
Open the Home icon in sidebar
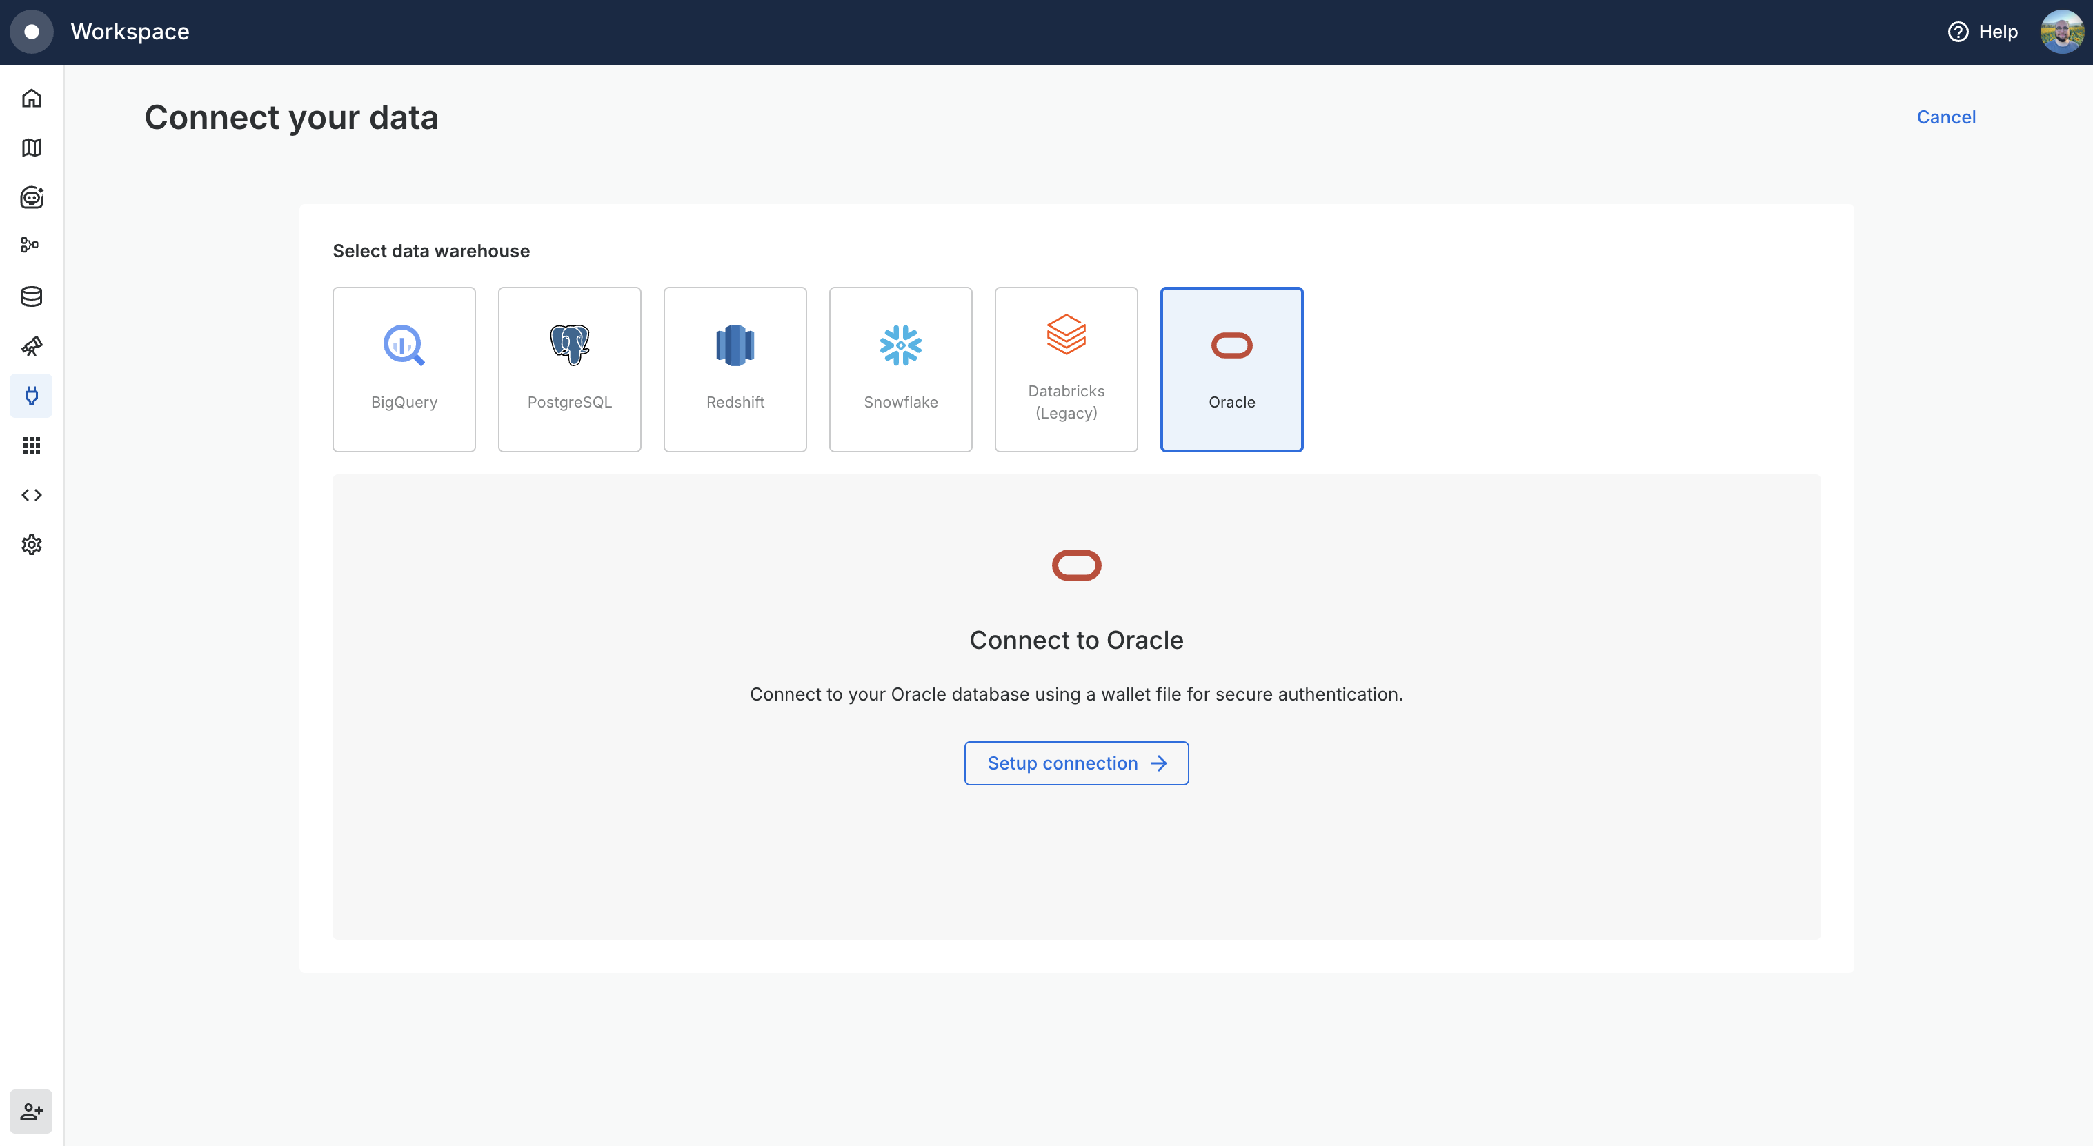coord(32,99)
